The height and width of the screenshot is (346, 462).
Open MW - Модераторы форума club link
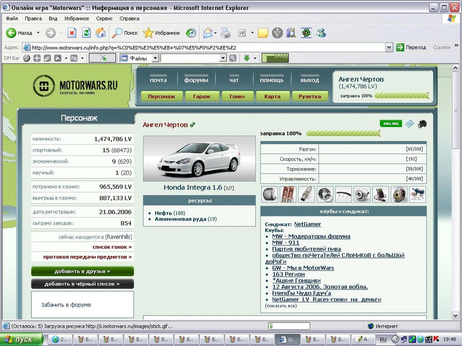click(x=311, y=236)
